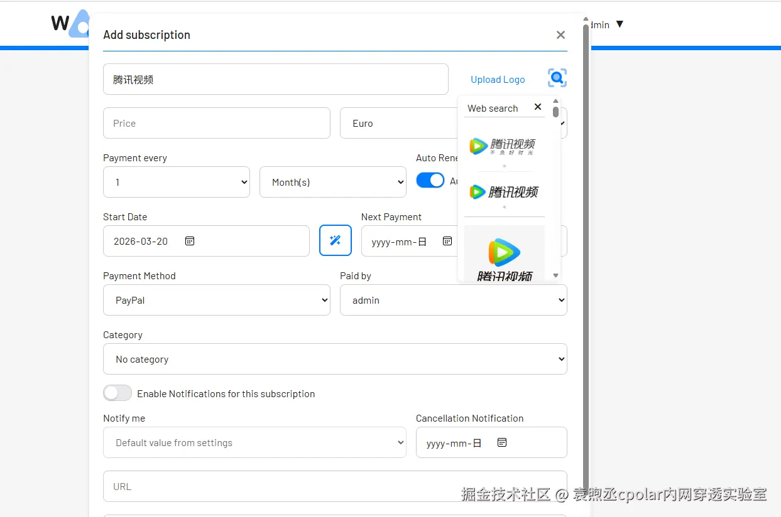Click the Category label

(123, 334)
